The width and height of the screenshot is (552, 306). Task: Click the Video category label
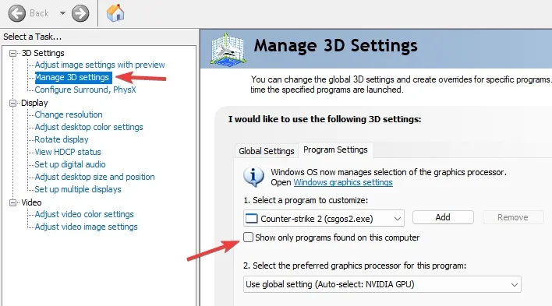31,202
